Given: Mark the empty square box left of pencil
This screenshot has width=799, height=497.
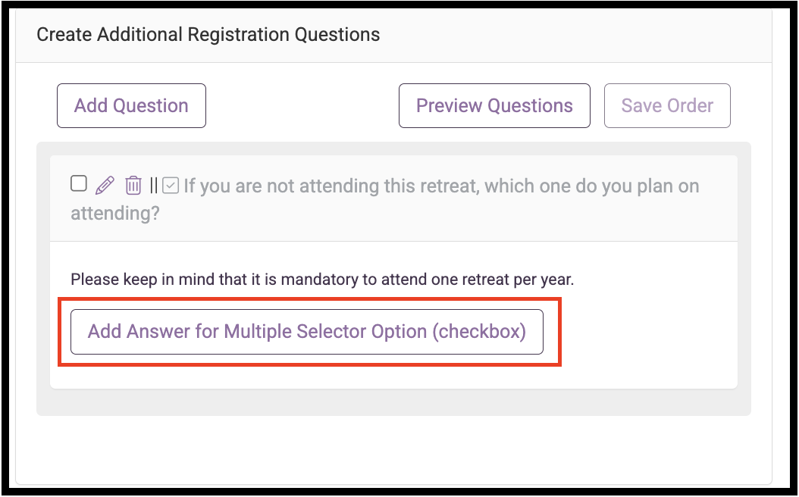Looking at the screenshot, I should tap(79, 183).
